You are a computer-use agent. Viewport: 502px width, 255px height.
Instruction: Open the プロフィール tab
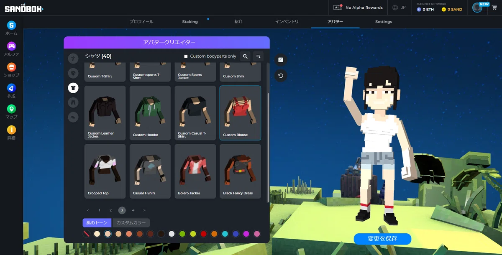point(141,22)
